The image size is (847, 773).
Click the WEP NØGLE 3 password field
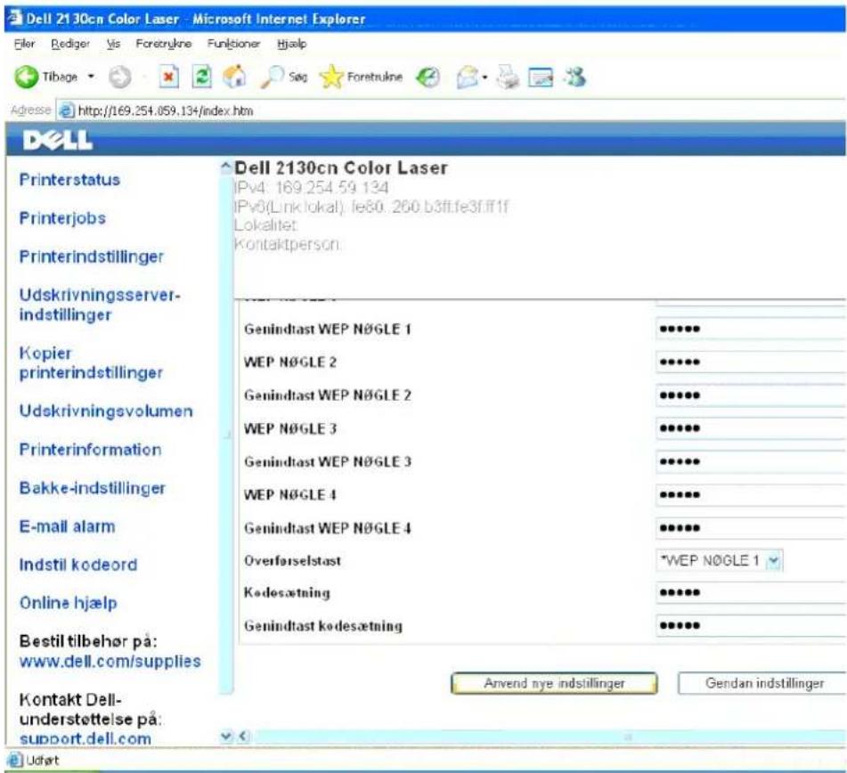(751, 428)
